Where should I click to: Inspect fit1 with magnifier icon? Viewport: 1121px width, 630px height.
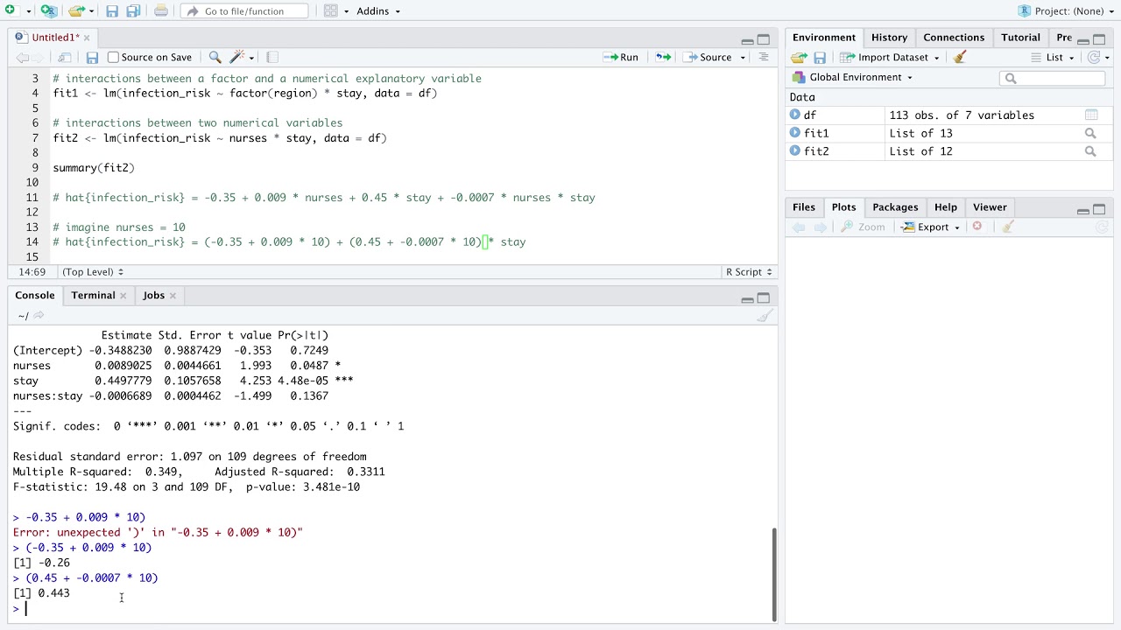point(1090,133)
